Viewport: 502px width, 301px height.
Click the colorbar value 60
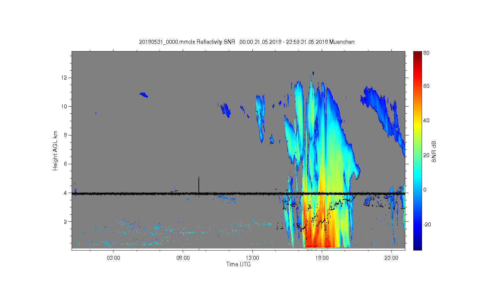click(426, 86)
